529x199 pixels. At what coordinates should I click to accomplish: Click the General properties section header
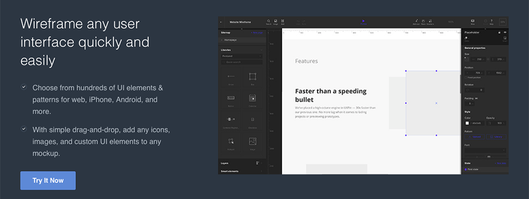point(474,48)
